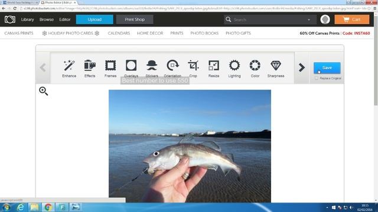Open the Lighting tool
This screenshot has width=378, height=212.
tap(234, 68)
